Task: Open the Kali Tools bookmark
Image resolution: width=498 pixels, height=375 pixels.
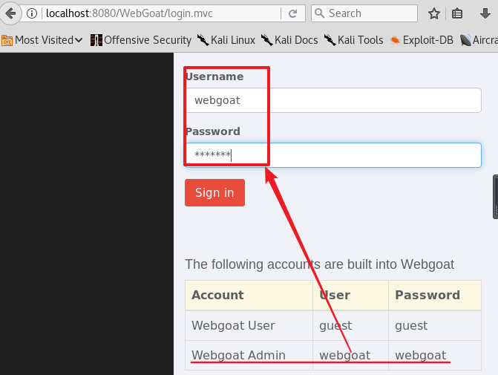Action: click(354, 40)
